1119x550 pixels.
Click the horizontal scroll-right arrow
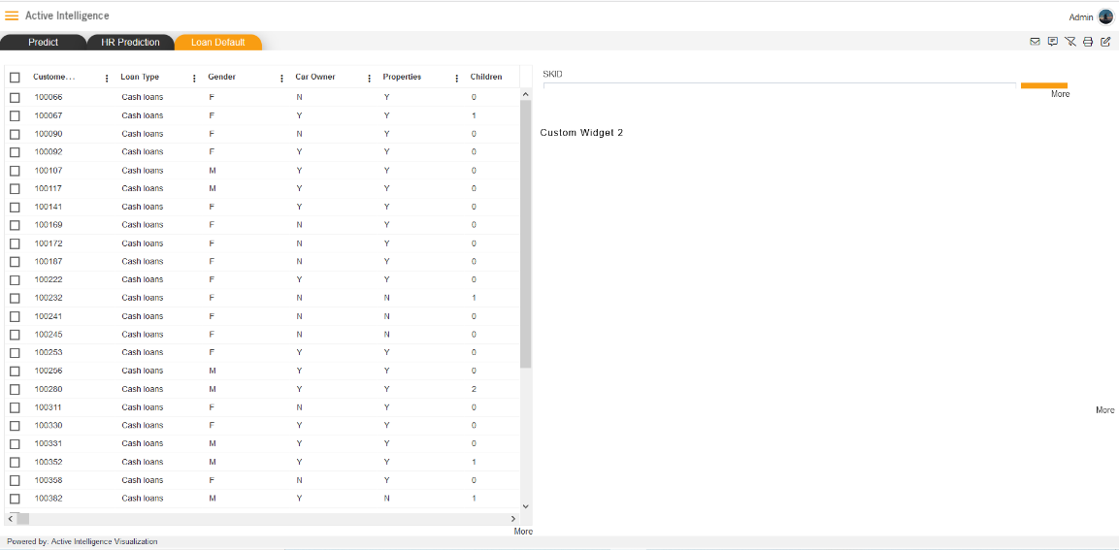(512, 519)
